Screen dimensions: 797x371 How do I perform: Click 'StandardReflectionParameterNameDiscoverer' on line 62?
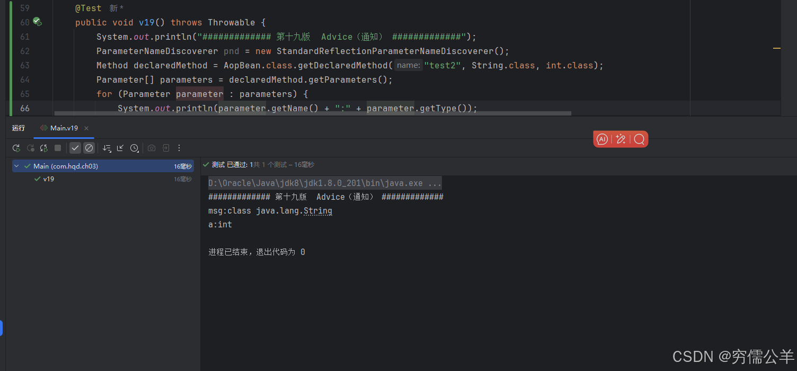click(385, 51)
